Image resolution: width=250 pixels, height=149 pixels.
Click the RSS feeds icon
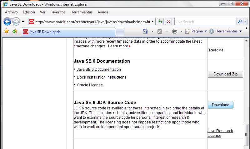160,31
